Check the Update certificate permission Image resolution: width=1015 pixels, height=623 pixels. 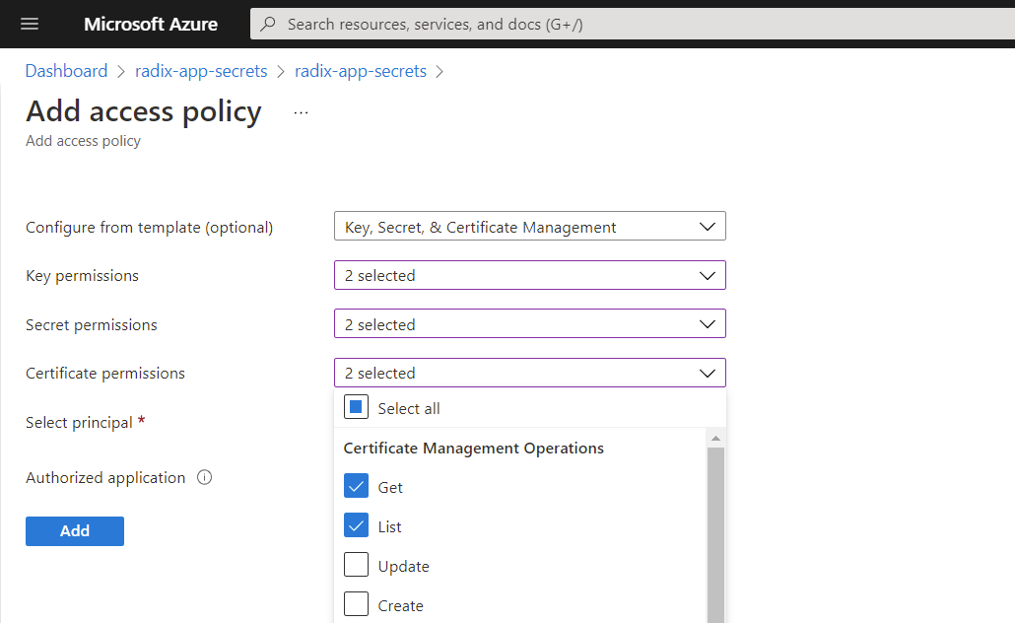[356, 565]
